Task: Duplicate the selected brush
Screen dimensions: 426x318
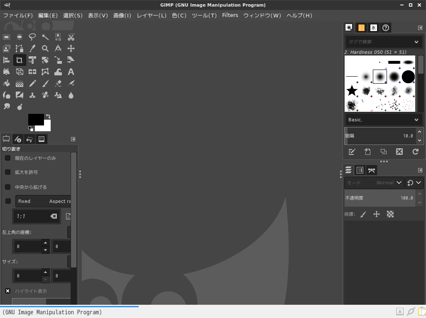Action: point(383,152)
